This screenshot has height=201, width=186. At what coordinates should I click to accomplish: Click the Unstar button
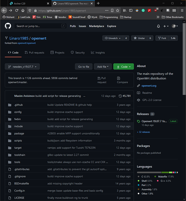coord(139,38)
